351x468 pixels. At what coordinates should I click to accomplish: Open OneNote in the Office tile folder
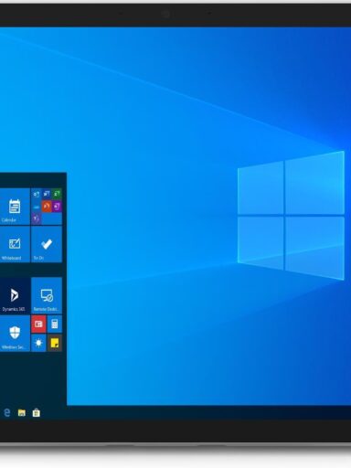pyautogui.click(x=57, y=207)
